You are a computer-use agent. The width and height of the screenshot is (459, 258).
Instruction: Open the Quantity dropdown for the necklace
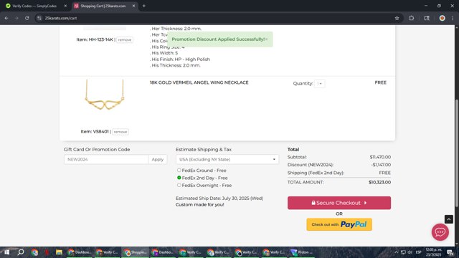319,84
